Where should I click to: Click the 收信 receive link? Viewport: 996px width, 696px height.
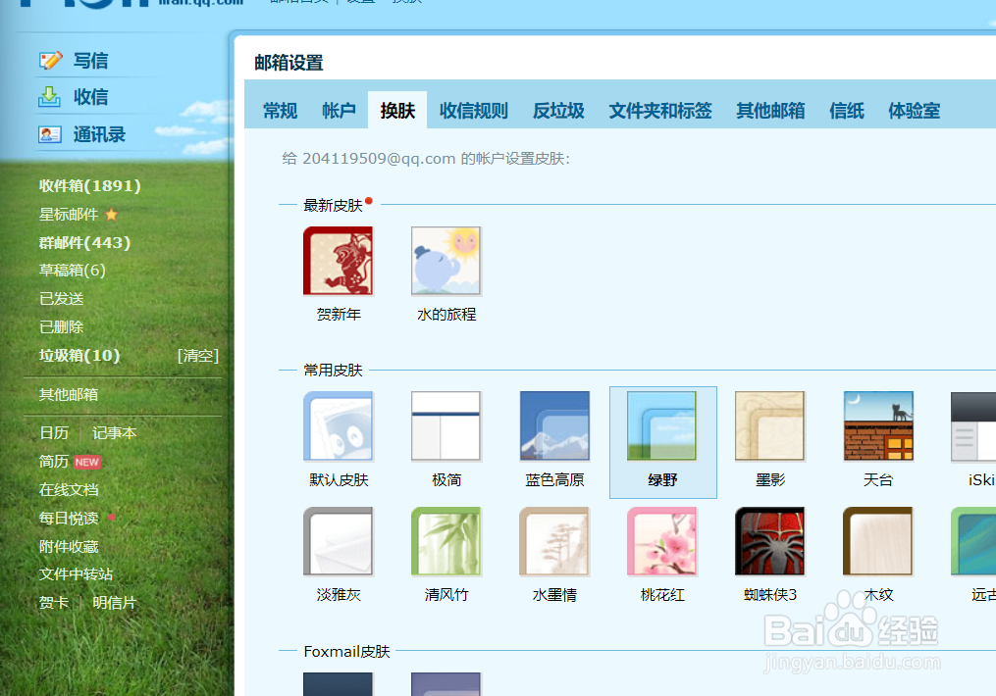coord(91,96)
